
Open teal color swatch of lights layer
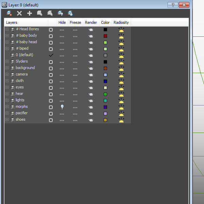pos(105,101)
